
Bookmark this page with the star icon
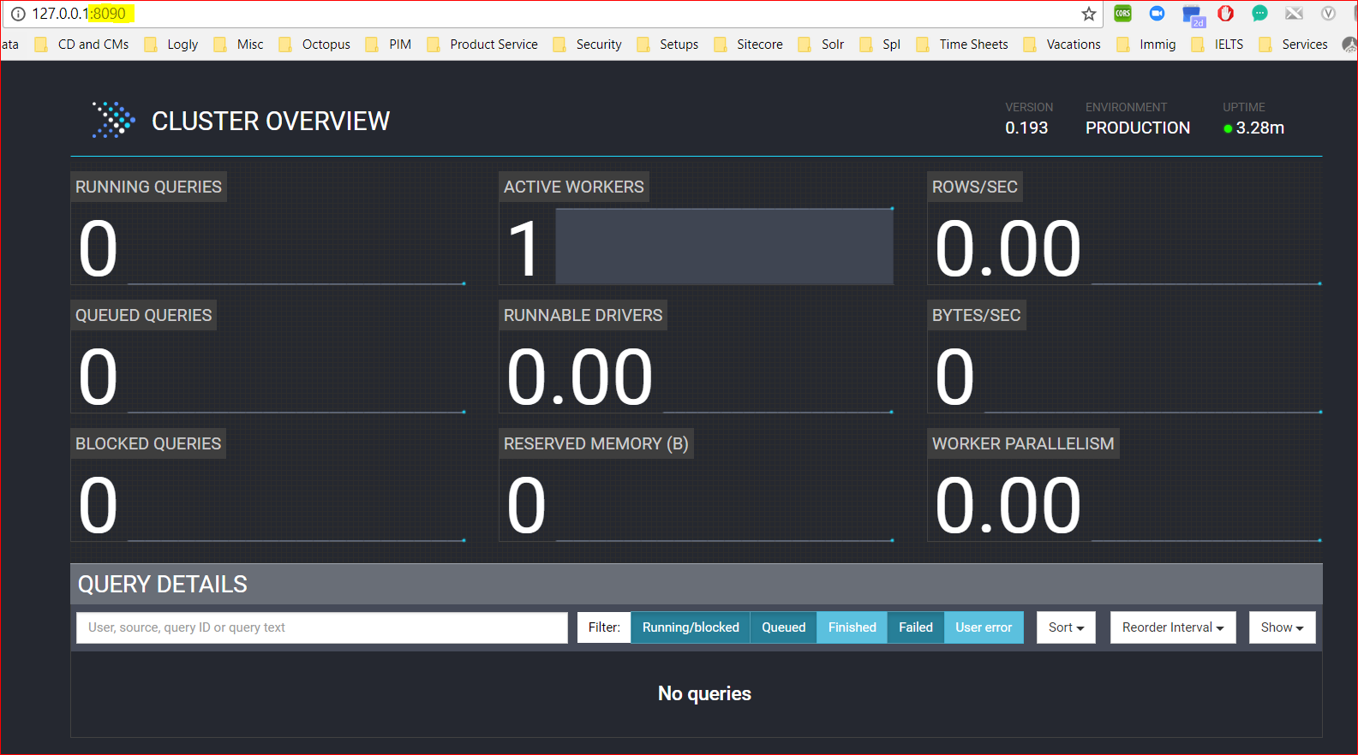click(x=1089, y=14)
